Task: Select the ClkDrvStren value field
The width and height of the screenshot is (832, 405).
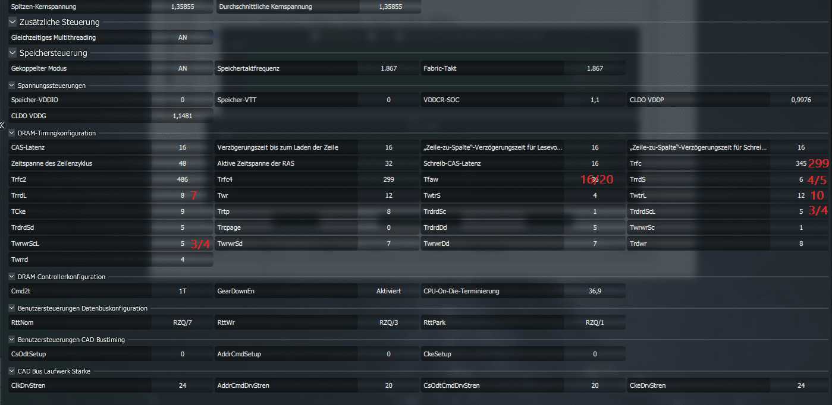Action: pos(183,385)
